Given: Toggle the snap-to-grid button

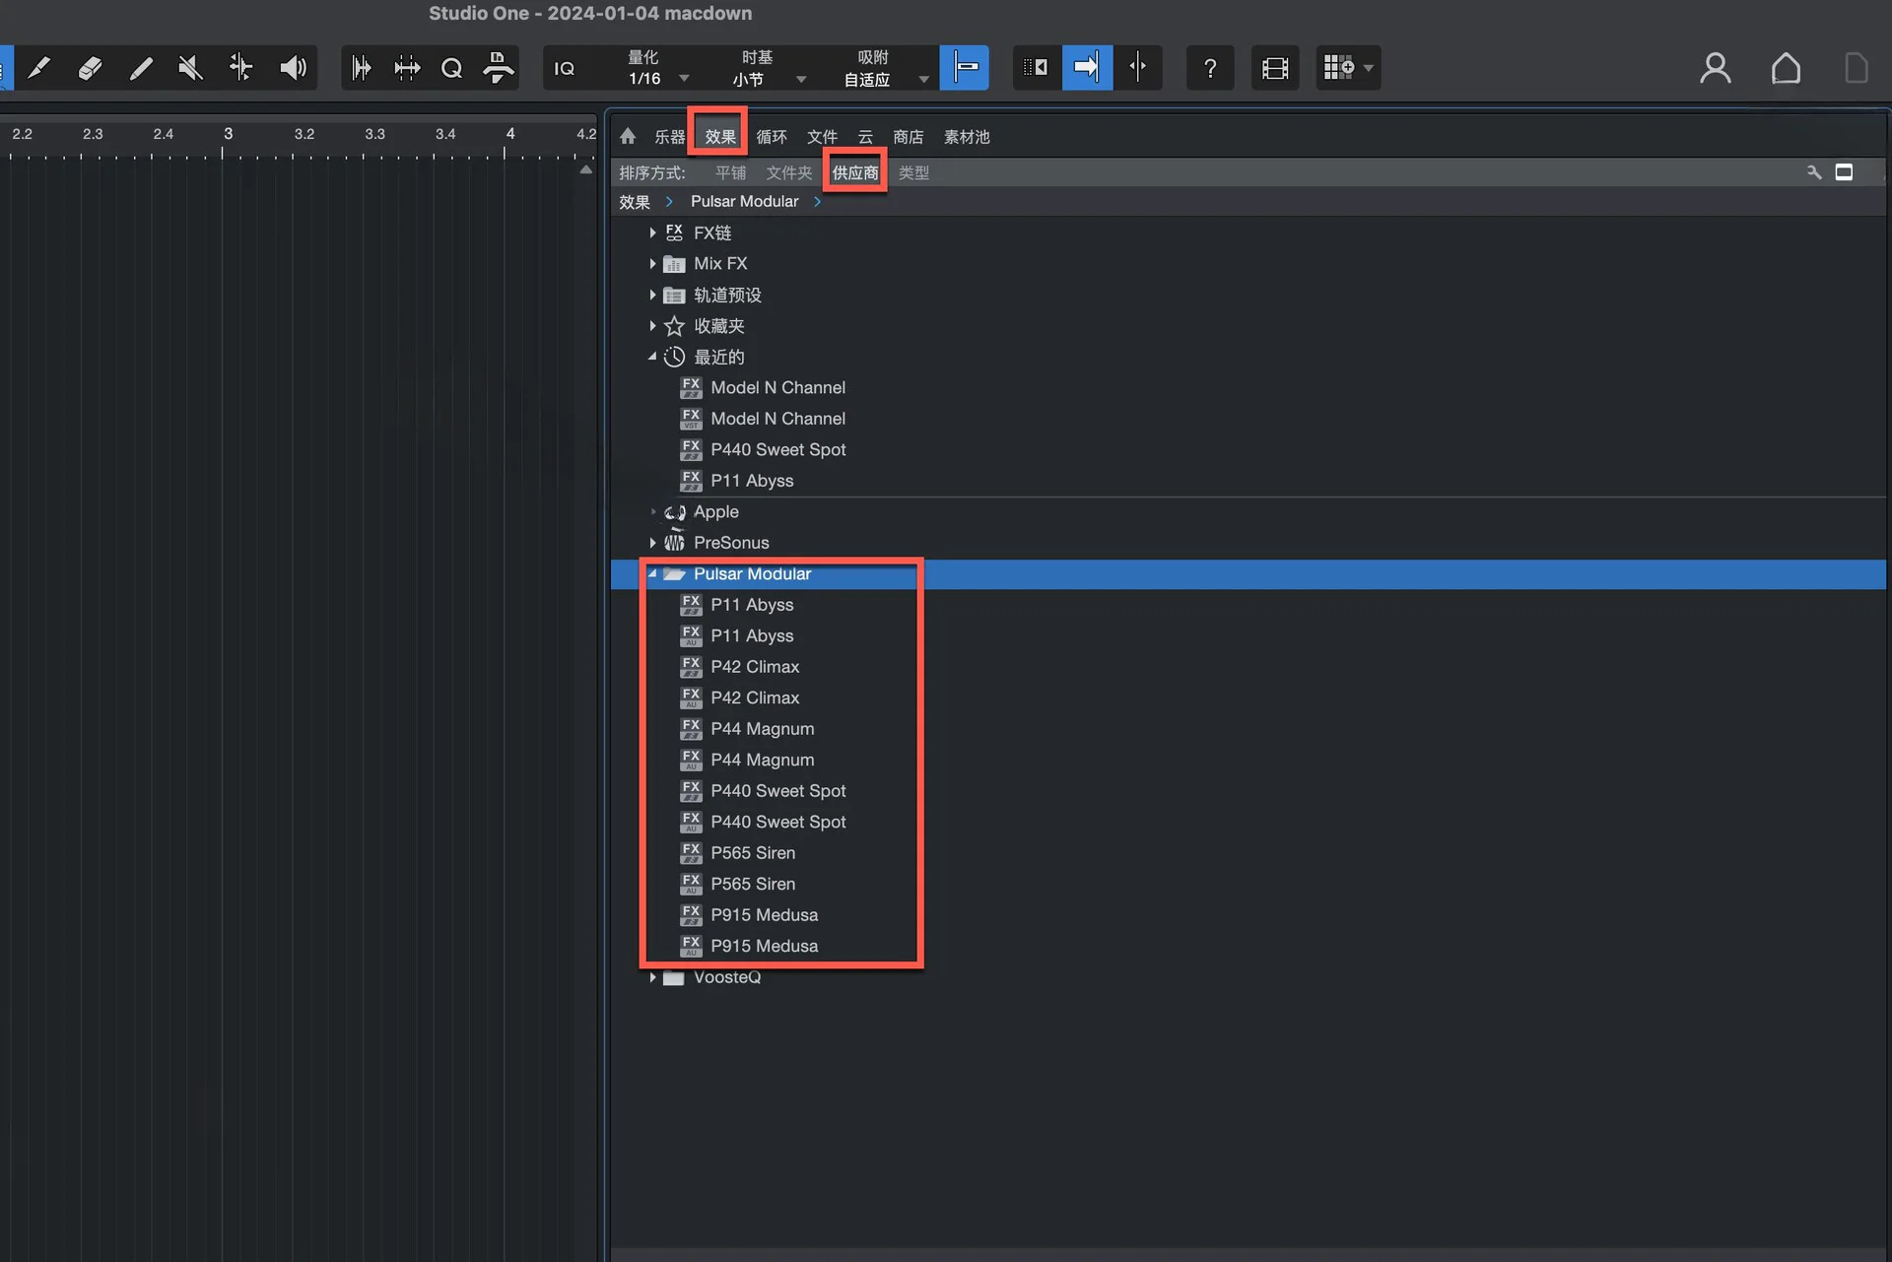Looking at the screenshot, I should (x=965, y=68).
